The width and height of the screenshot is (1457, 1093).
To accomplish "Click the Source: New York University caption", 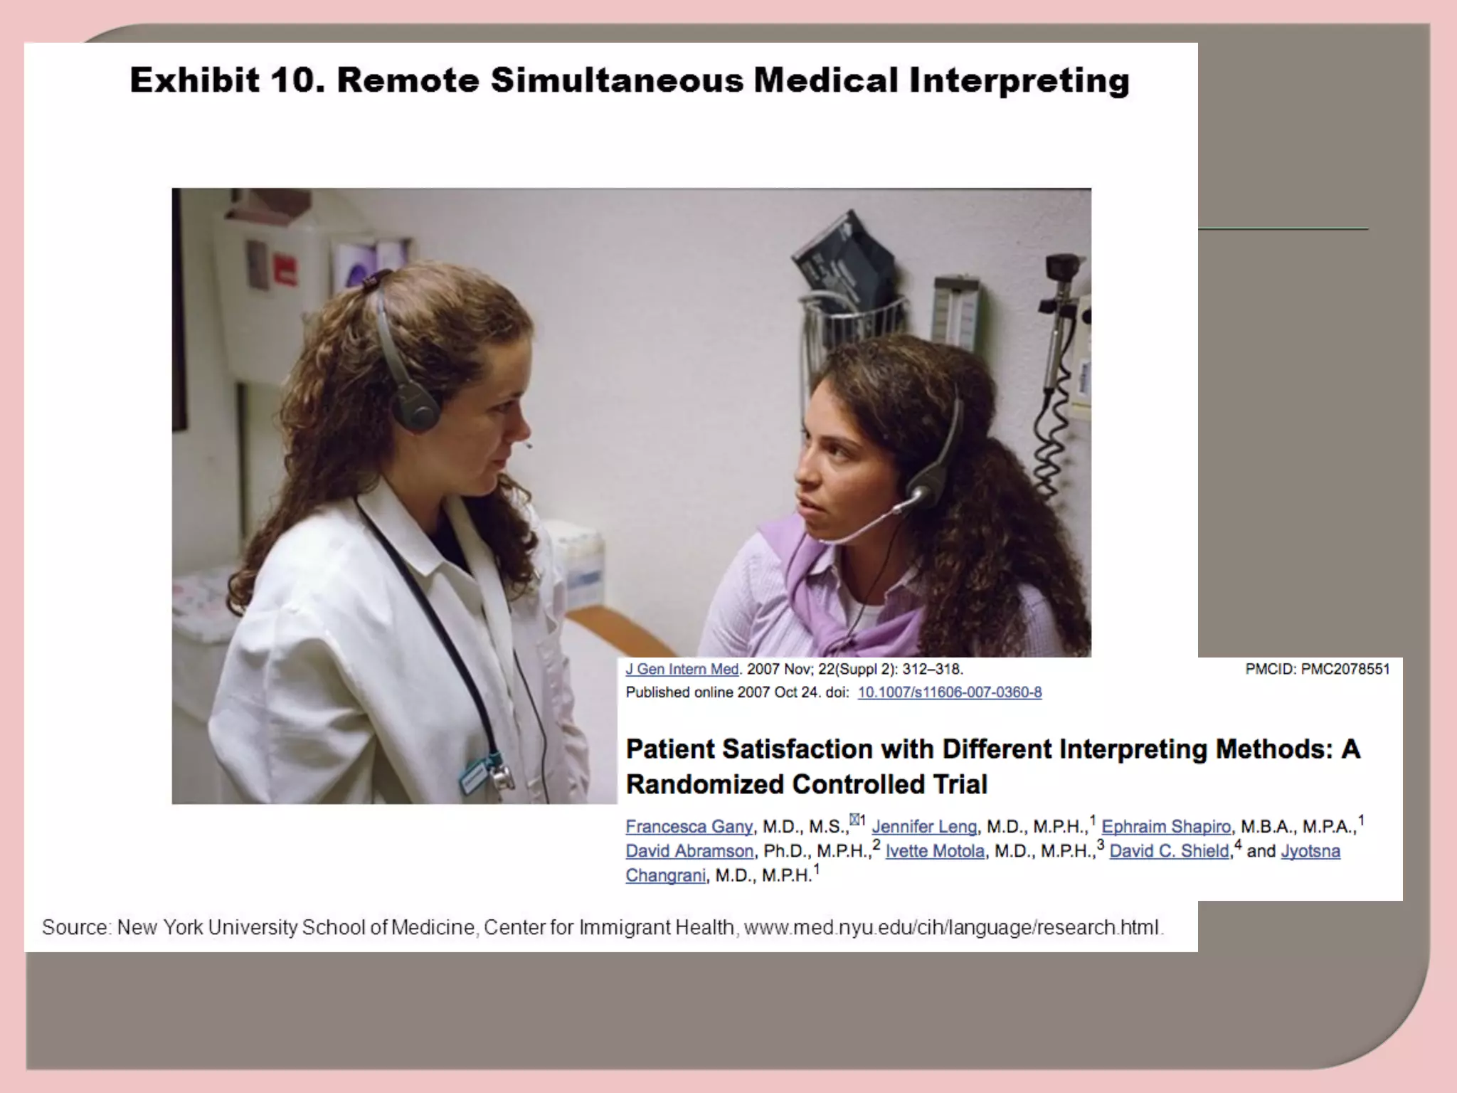I will [x=603, y=928].
